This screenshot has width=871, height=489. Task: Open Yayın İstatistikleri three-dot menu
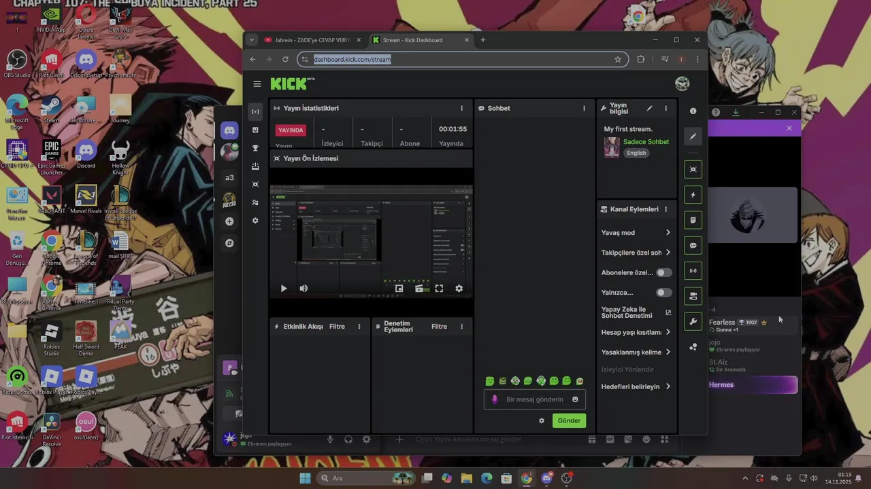(x=461, y=108)
